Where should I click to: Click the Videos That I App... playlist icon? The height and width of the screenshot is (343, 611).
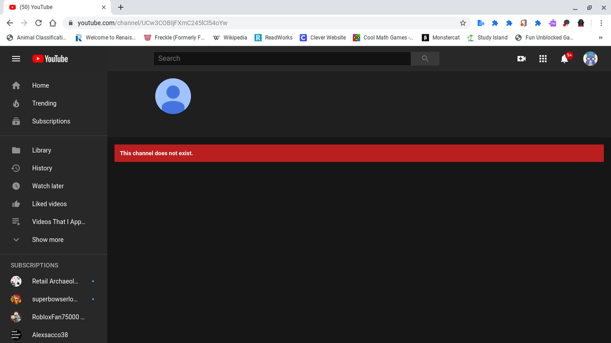click(16, 222)
